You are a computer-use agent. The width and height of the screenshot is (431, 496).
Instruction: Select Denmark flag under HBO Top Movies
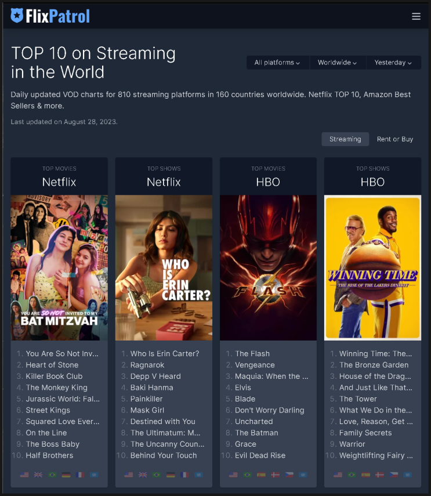(275, 475)
